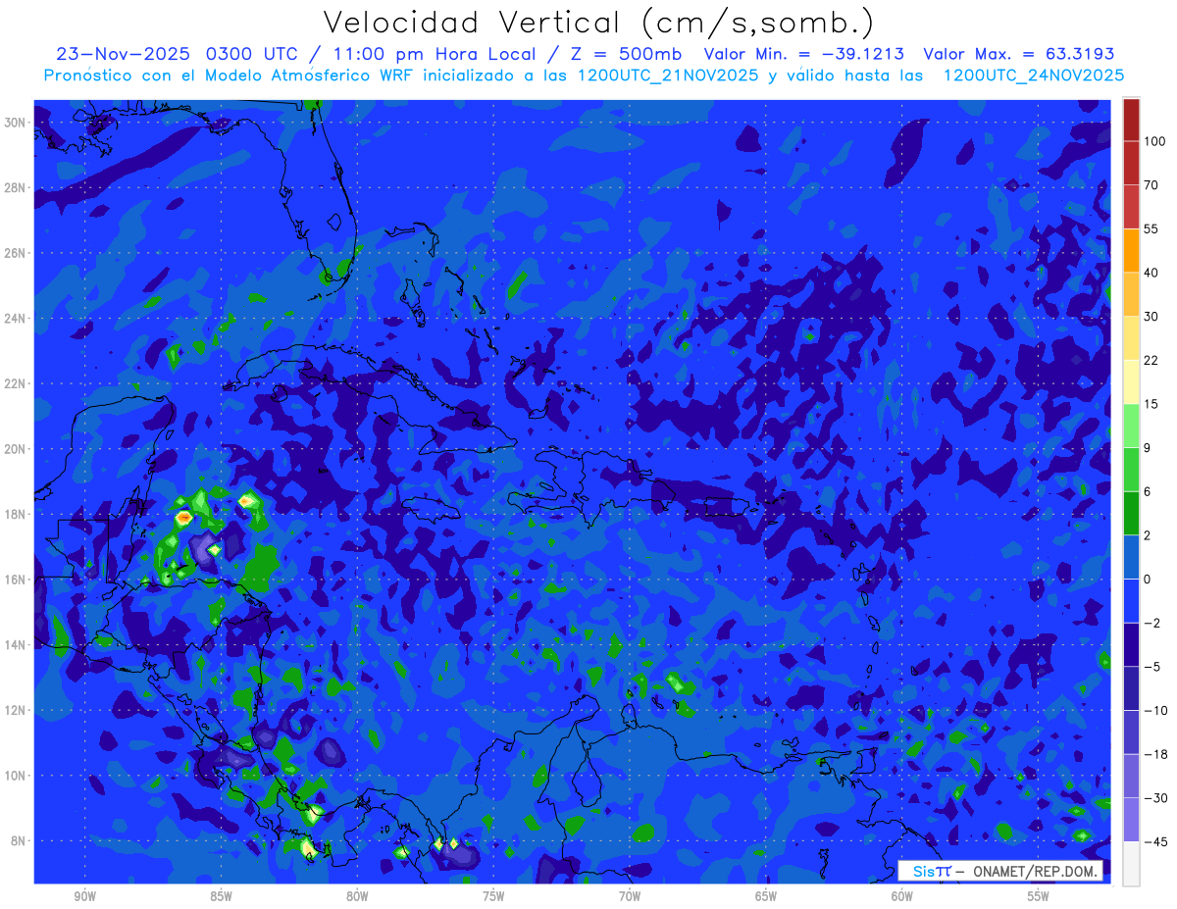Click the blue colorbar segment between 0 and 2

[1131, 556]
